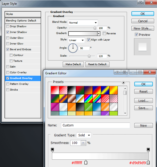Click the Layer Style title bar panel icon
Image resolution: width=157 pixels, height=167 pixels.
[x=141, y=2]
